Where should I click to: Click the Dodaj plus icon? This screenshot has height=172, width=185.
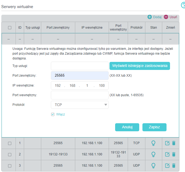point(150,17)
